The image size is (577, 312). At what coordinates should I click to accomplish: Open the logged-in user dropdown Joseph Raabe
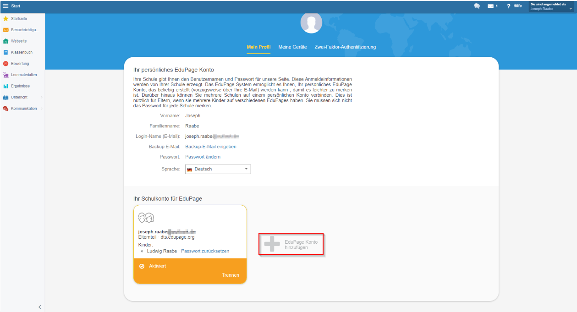(x=552, y=6)
